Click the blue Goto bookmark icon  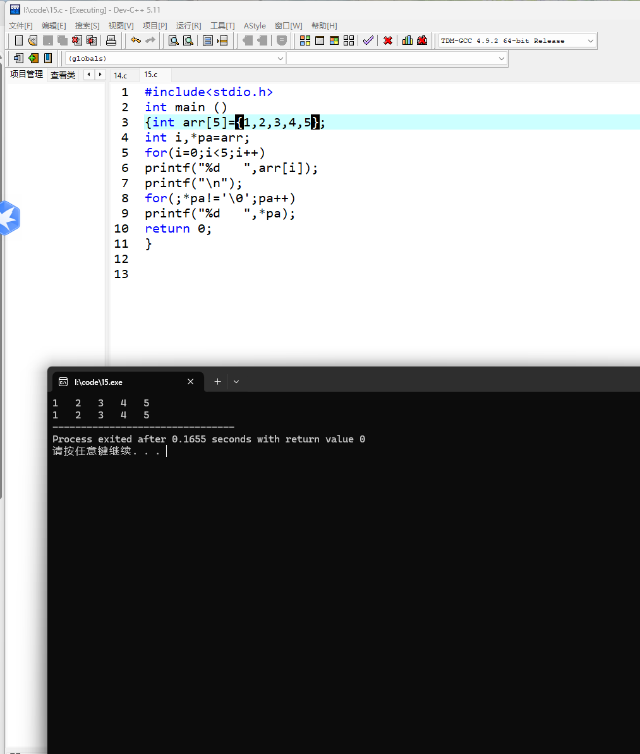point(47,58)
